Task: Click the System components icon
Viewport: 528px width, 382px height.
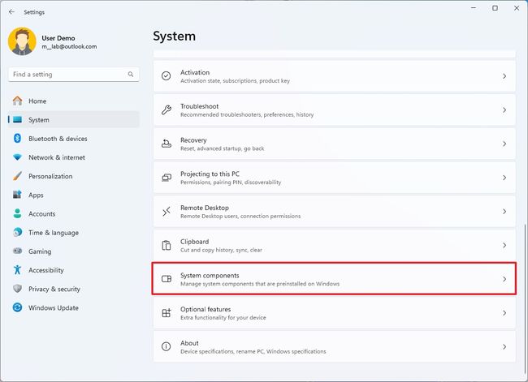Action: [x=167, y=279]
